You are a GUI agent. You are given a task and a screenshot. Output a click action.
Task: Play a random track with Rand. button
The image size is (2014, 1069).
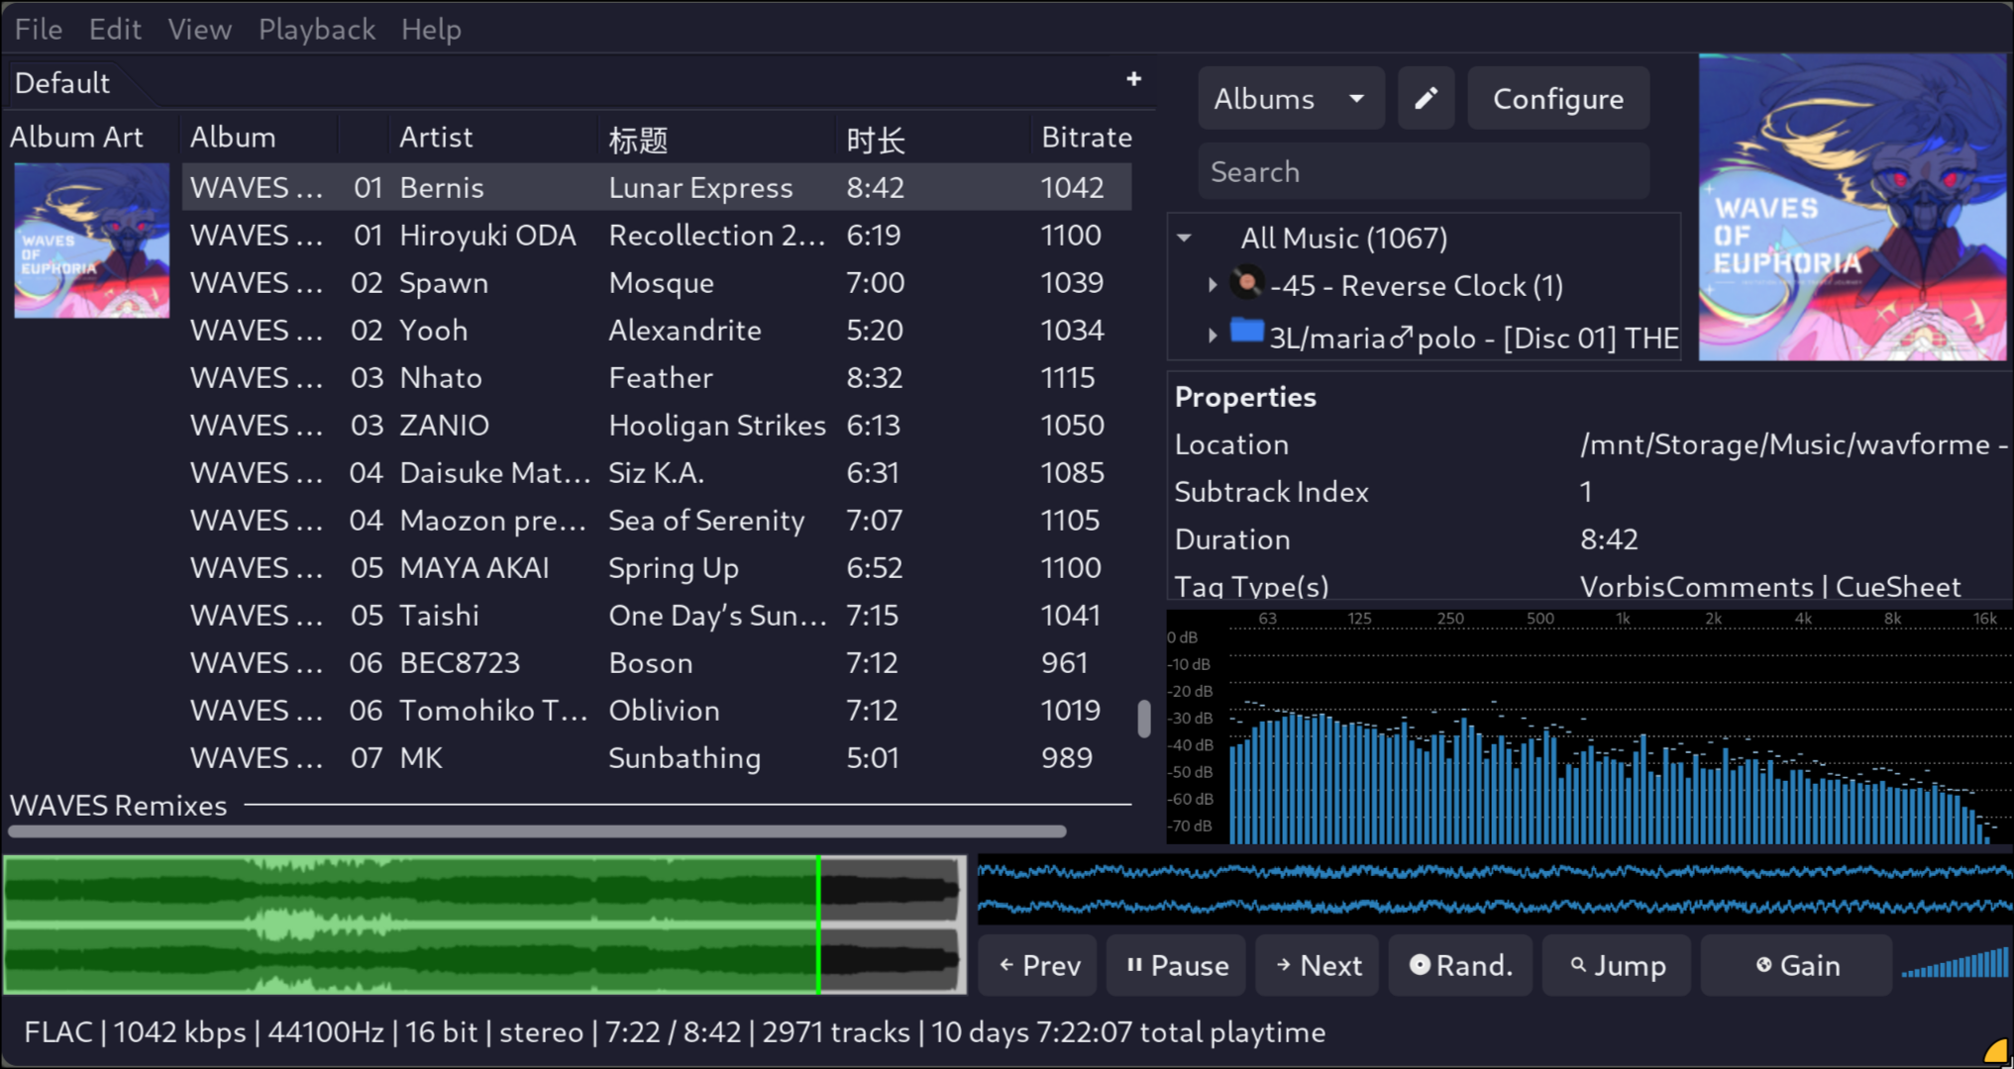[x=1460, y=965]
